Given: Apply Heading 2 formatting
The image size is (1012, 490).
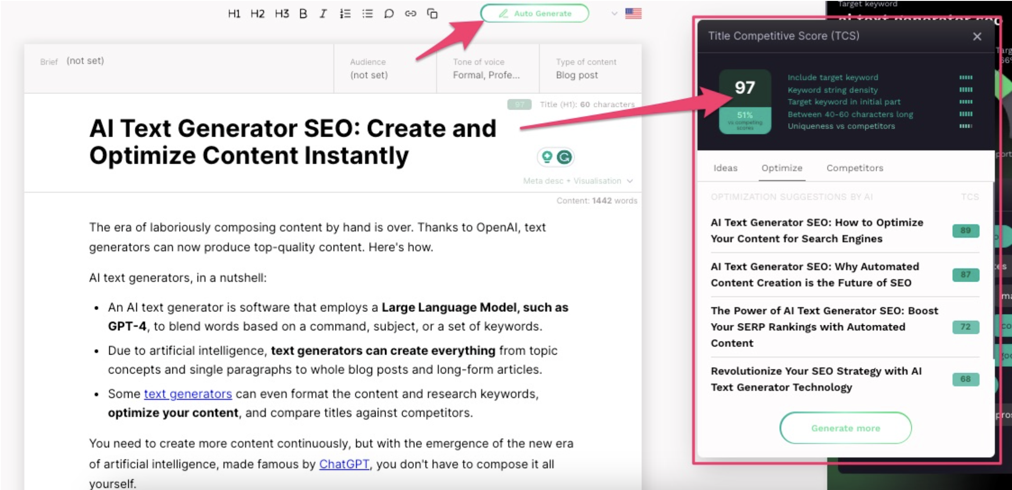Looking at the screenshot, I should [x=258, y=14].
